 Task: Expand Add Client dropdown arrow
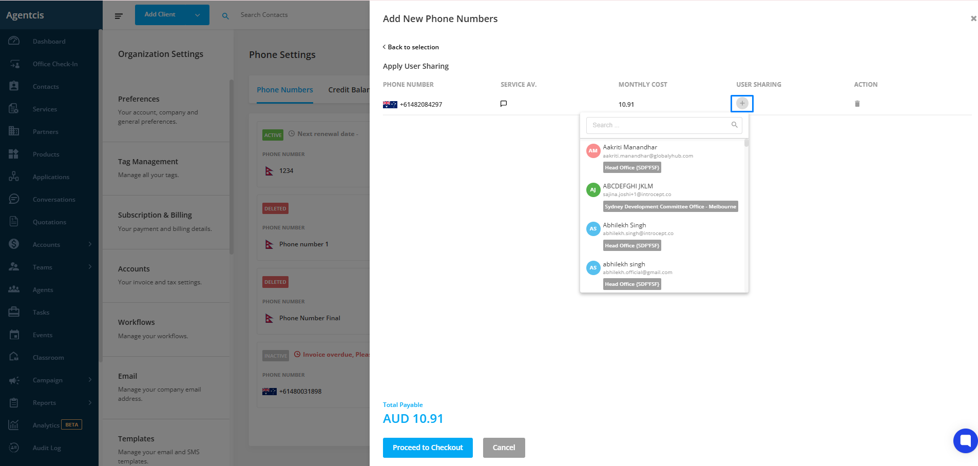(x=198, y=15)
